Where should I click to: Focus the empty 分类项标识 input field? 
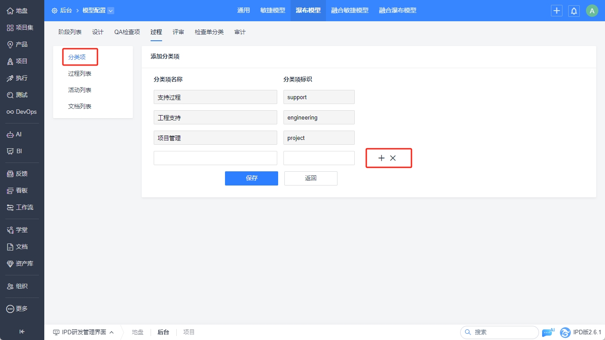pyautogui.click(x=319, y=158)
